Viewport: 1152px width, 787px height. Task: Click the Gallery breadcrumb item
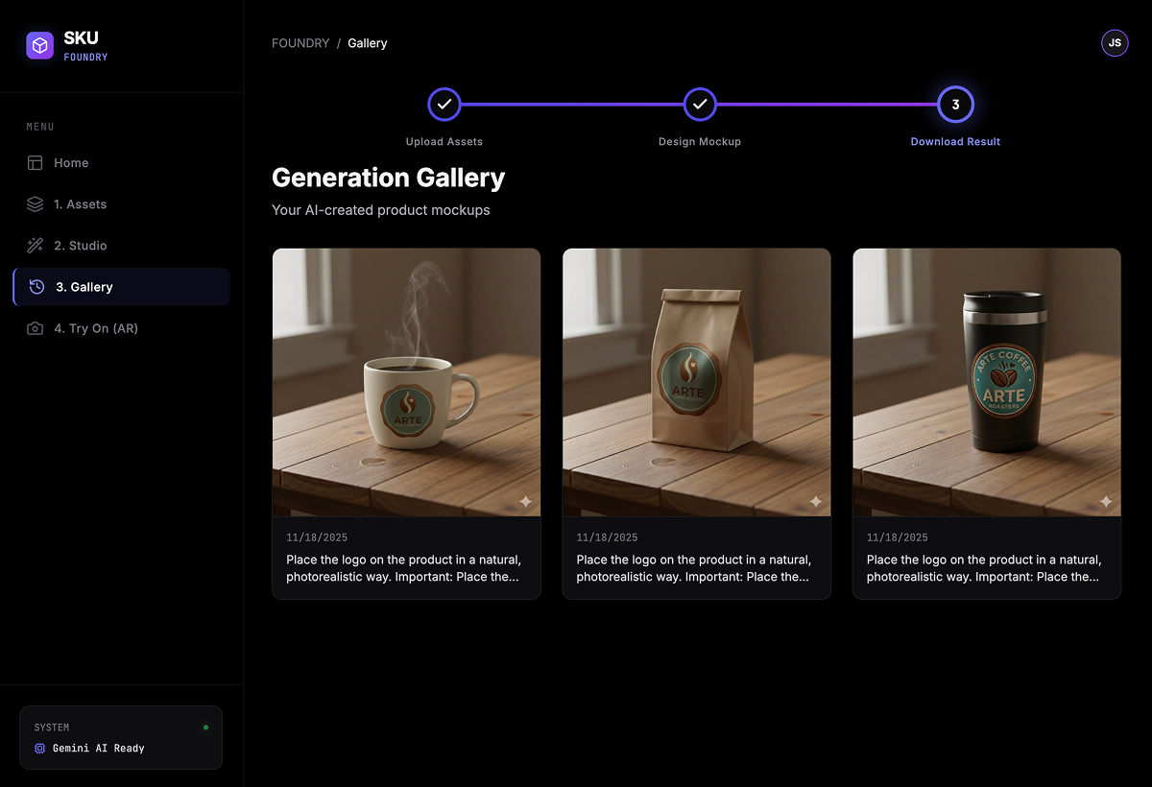click(x=367, y=42)
